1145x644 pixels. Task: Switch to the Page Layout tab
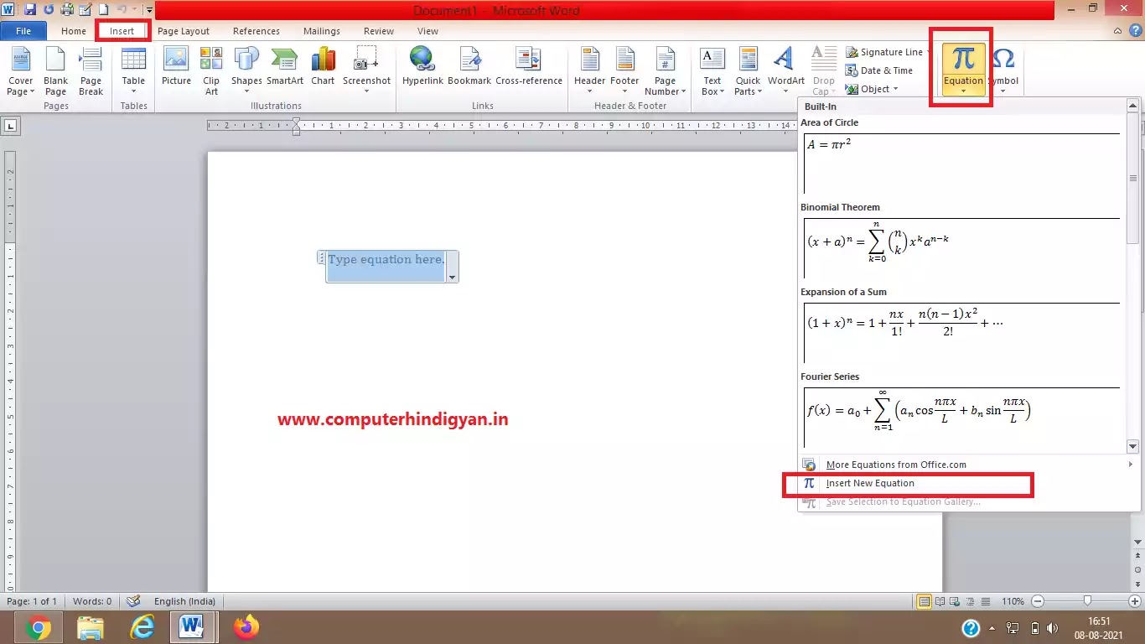184,31
